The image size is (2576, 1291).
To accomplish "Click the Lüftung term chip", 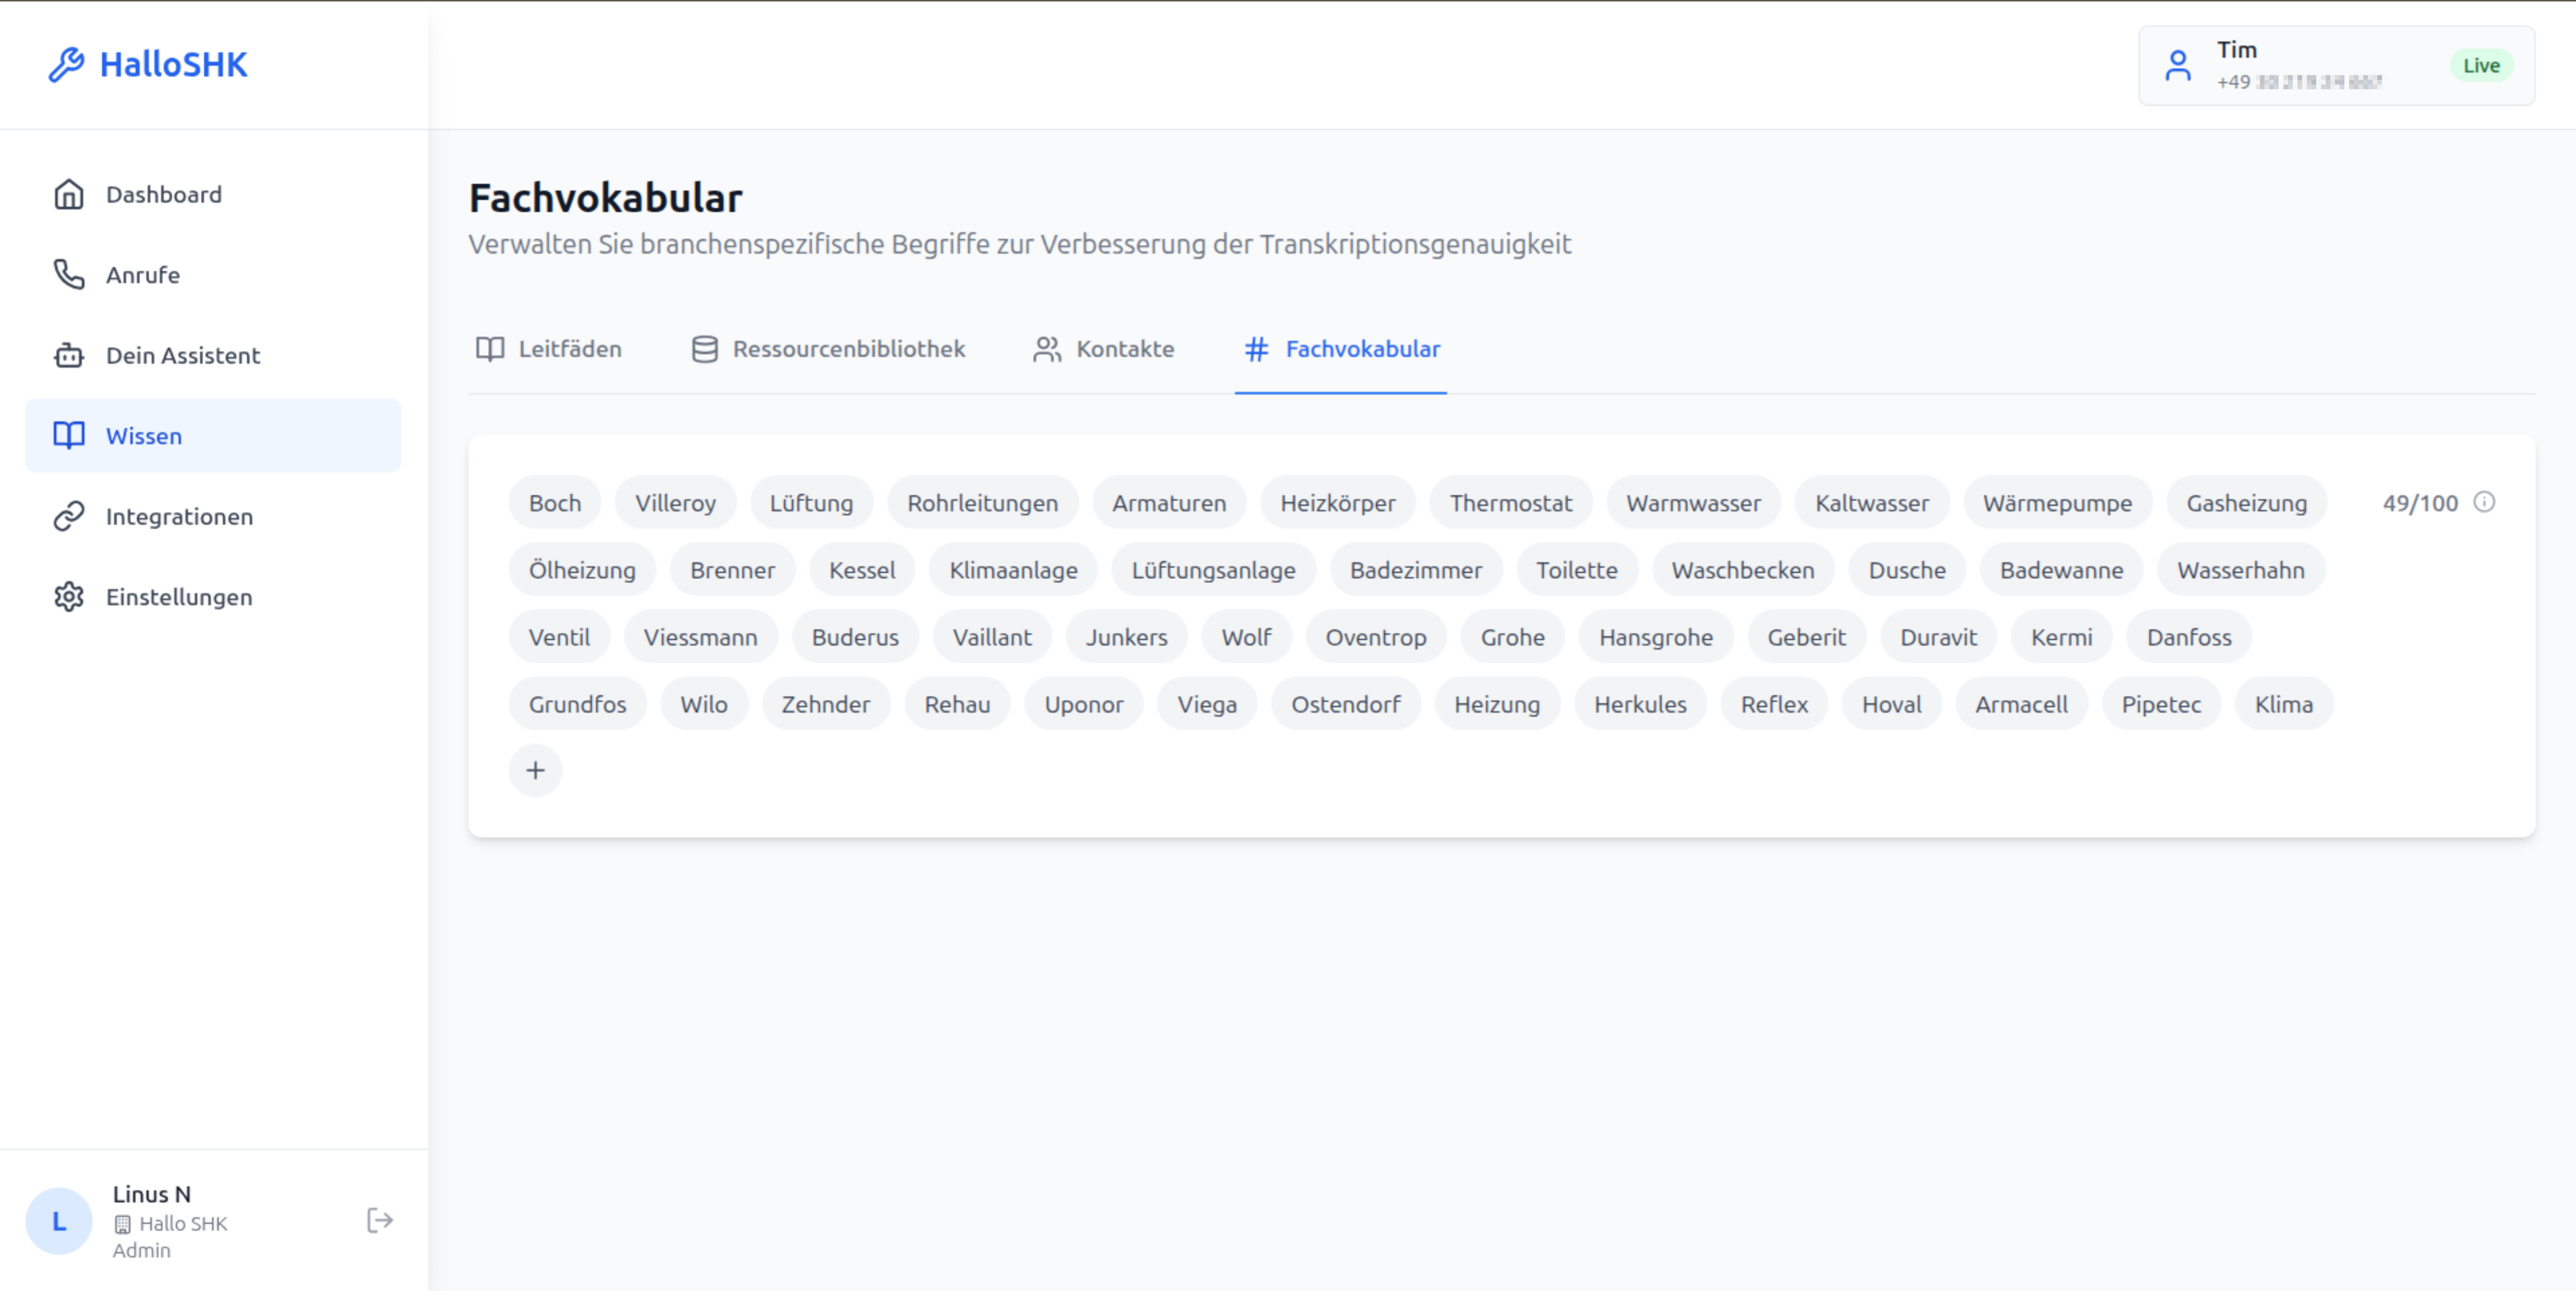I will pos(811,503).
